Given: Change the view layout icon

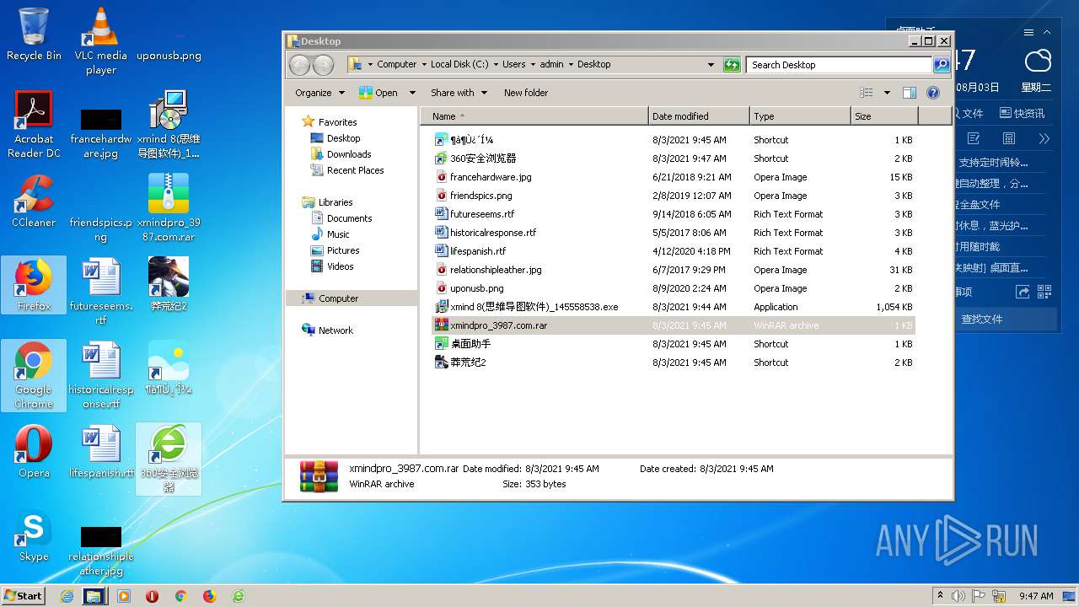Looking at the screenshot, I should [x=867, y=93].
